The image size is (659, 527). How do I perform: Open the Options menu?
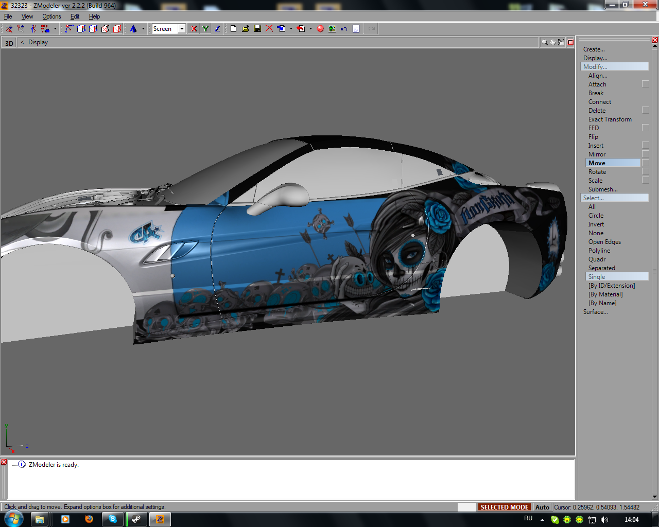click(x=51, y=16)
